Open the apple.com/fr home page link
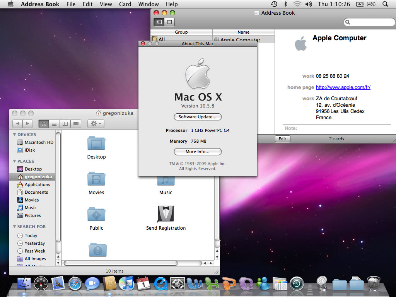 (x=343, y=87)
